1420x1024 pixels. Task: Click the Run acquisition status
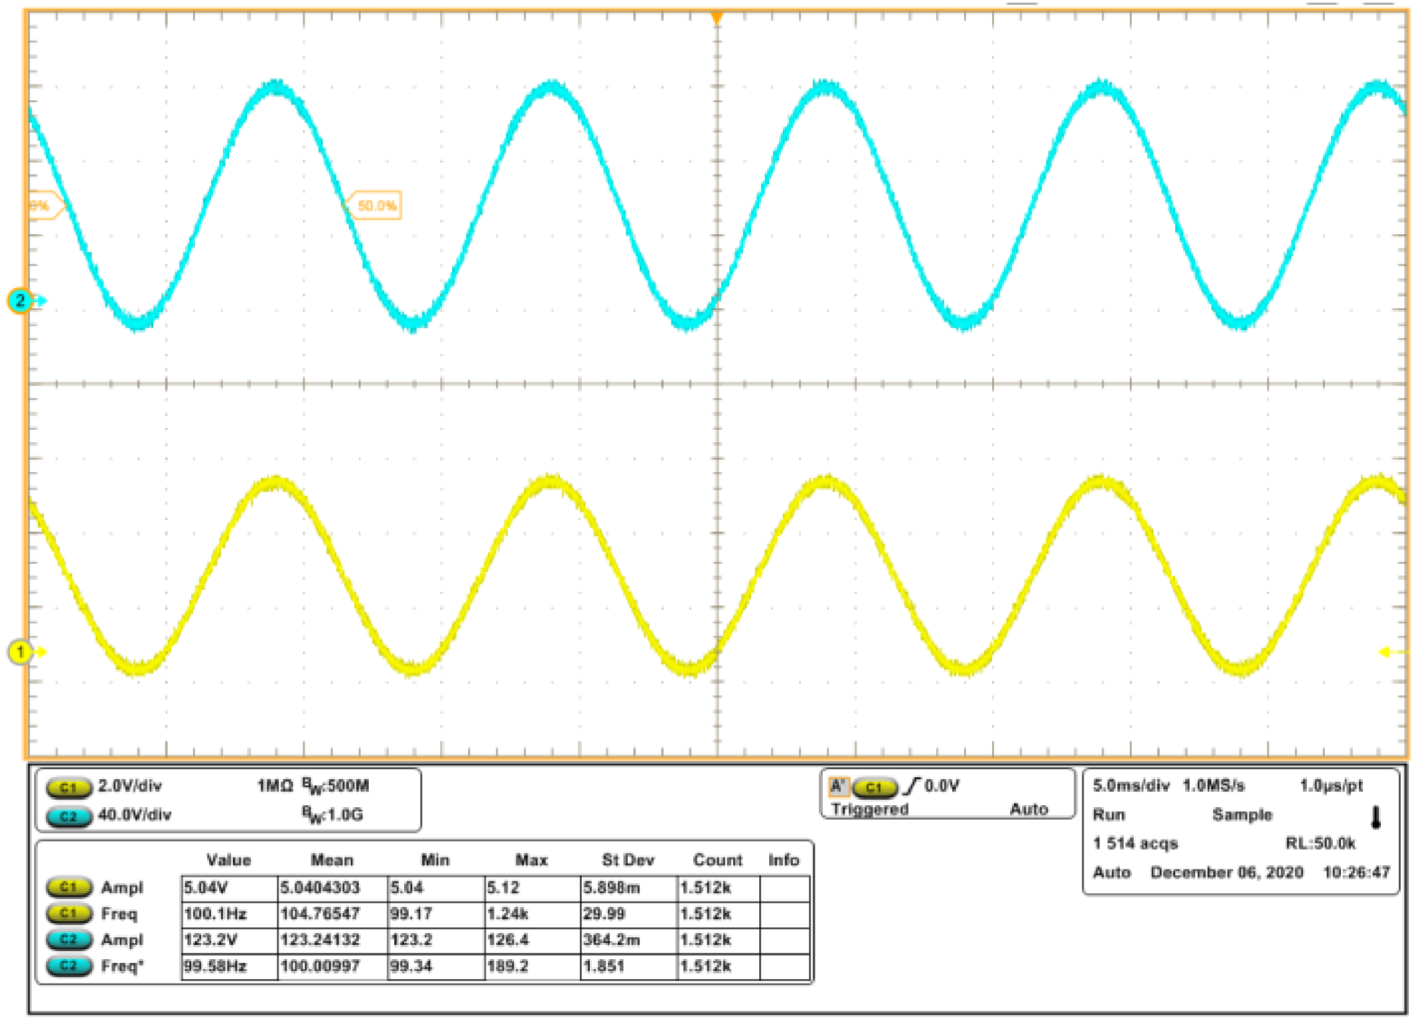tap(1109, 815)
